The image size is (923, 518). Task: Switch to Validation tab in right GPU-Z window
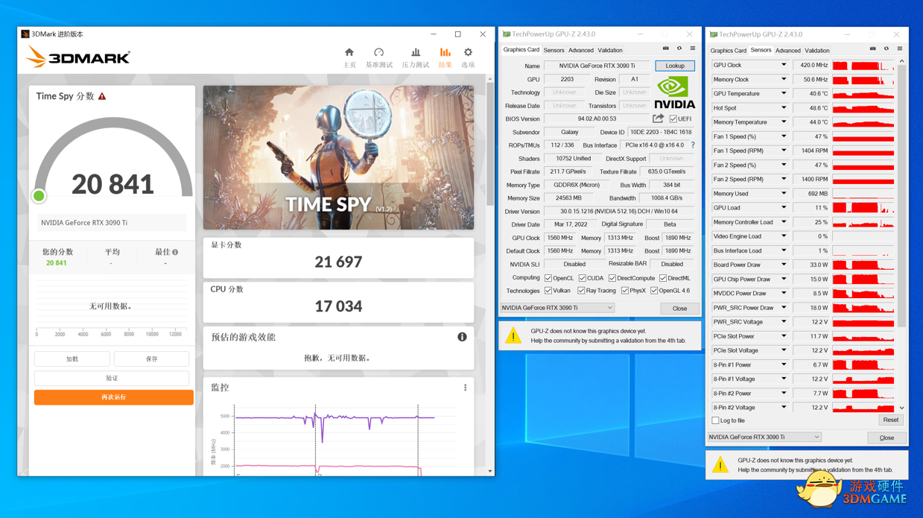[817, 51]
